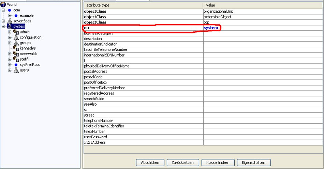Click the teletexTerminalIdentifier attribute row

pyautogui.click(x=203, y=126)
